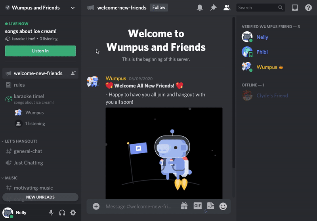The height and width of the screenshot is (221, 317).
Task: Open the Nitro gift icon
Action: [x=184, y=206]
